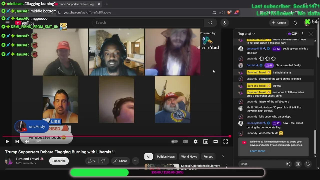Open Brave Shields icon
This screenshot has width=320, height=180.
pos(229,12)
